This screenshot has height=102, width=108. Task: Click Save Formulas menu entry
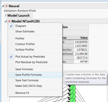coord(35,69)
